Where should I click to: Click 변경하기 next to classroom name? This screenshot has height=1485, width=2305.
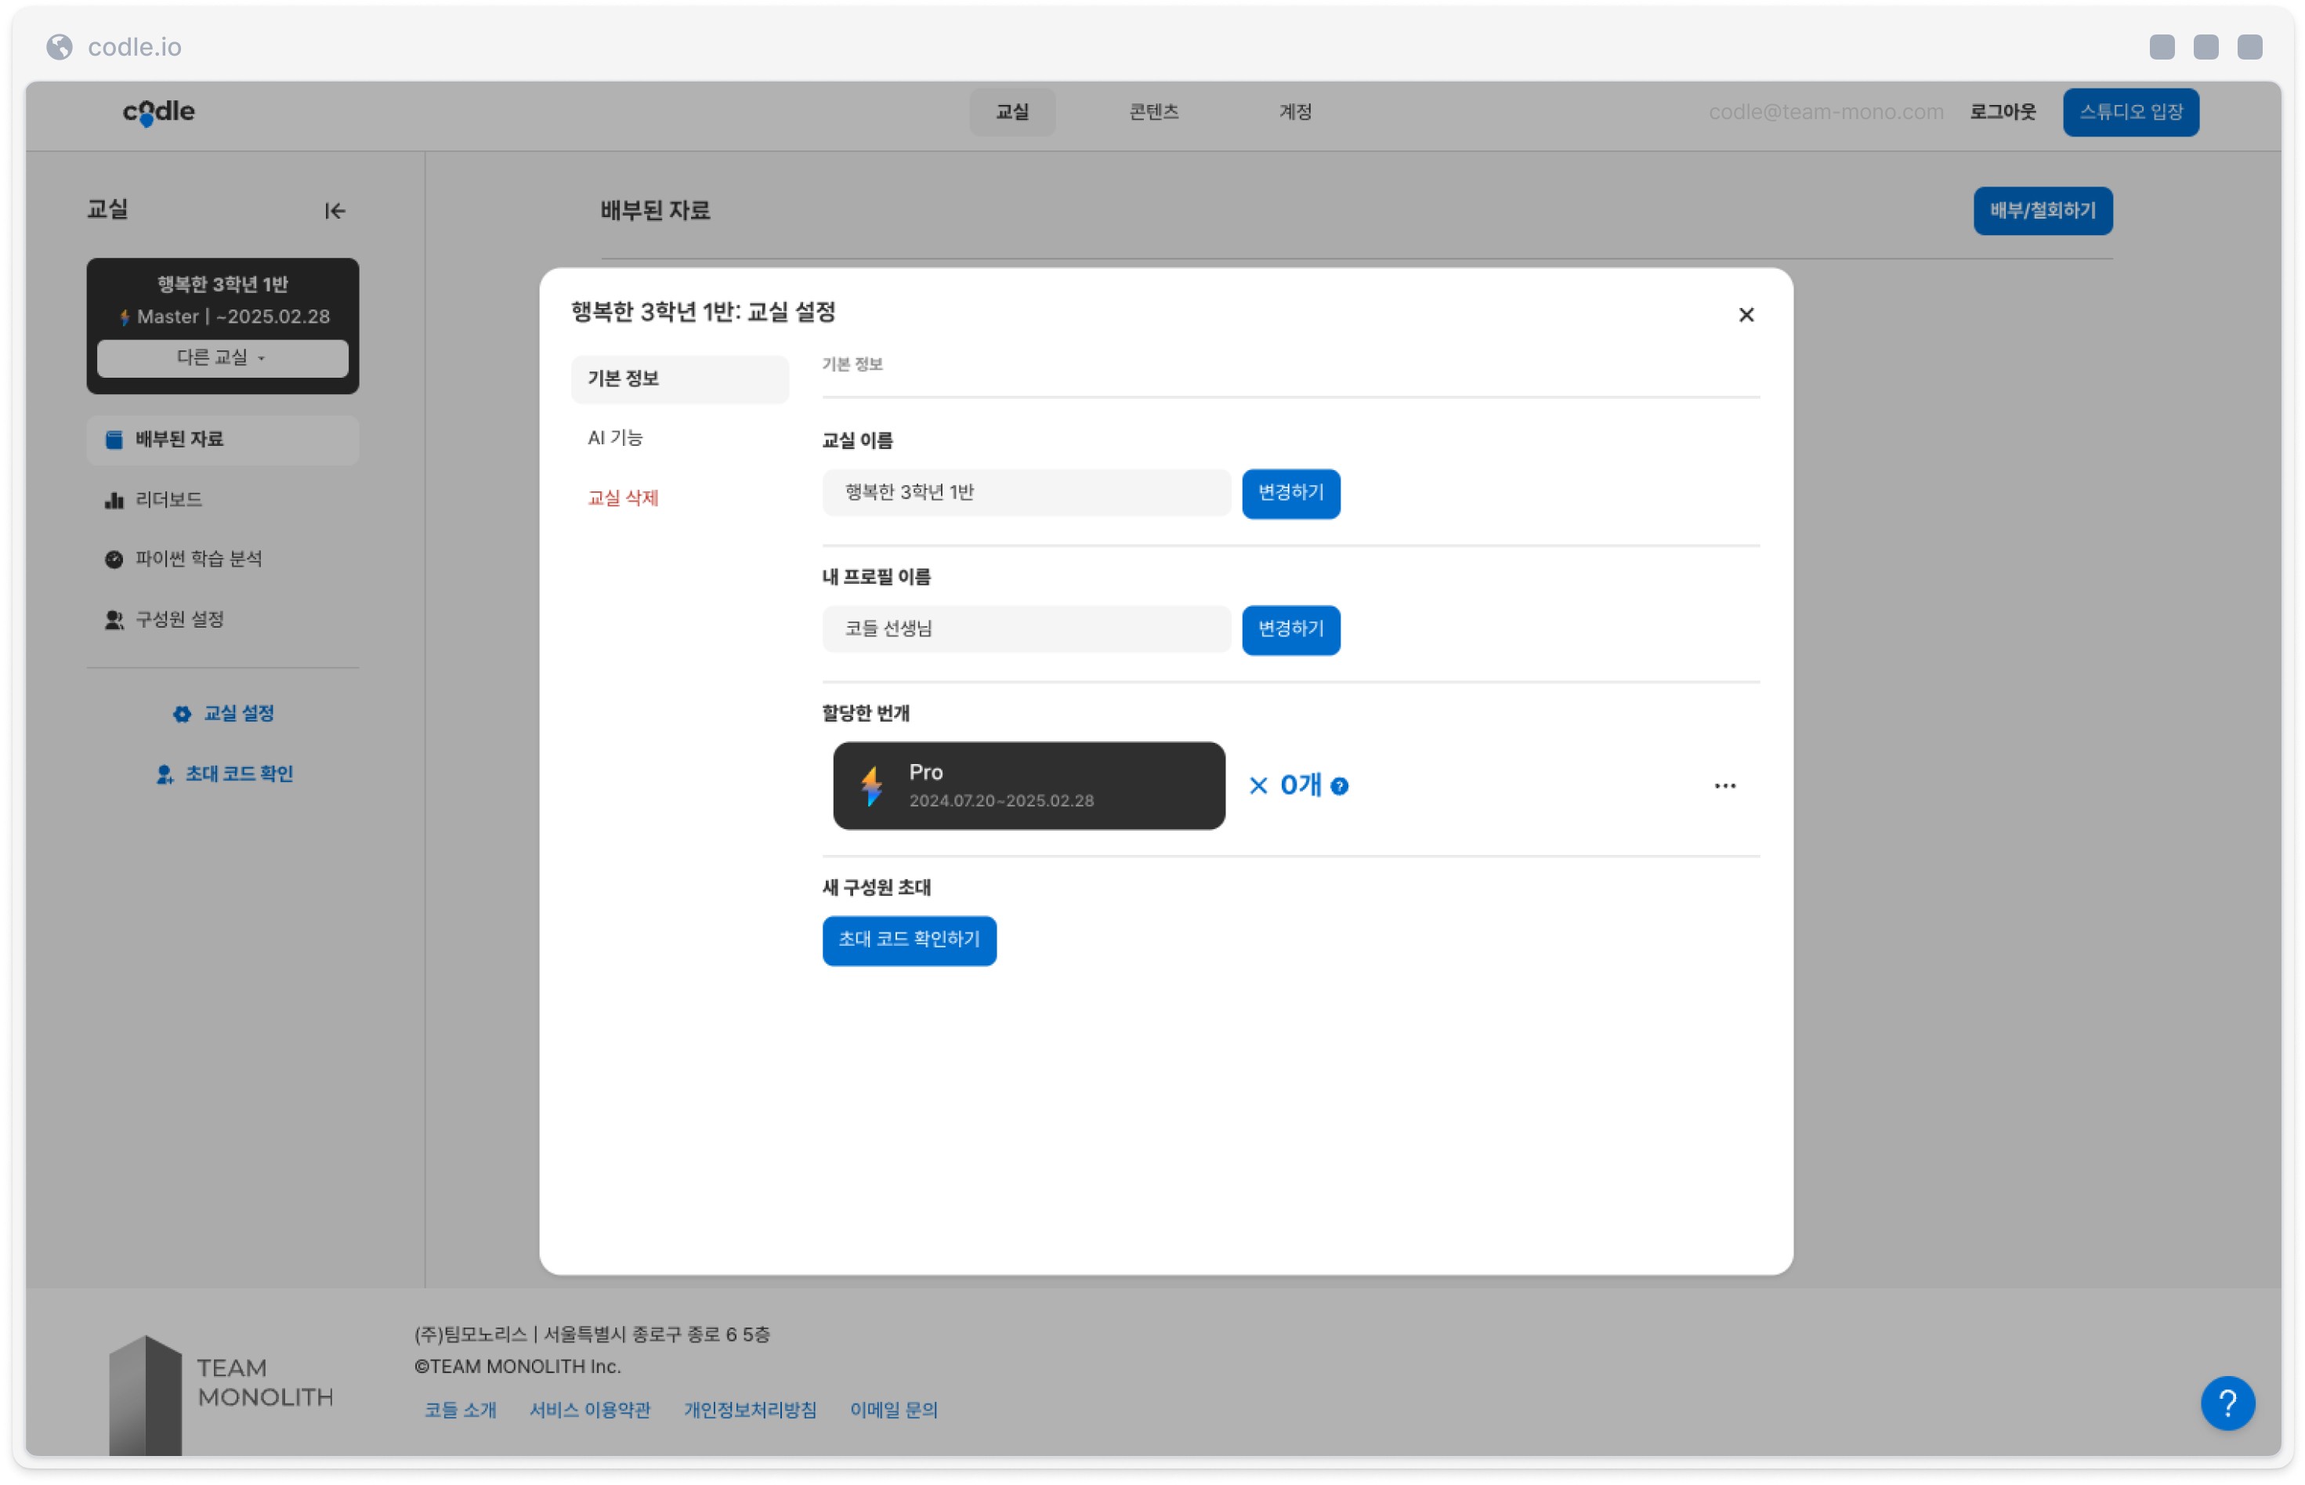click(x=1290, y=493)
